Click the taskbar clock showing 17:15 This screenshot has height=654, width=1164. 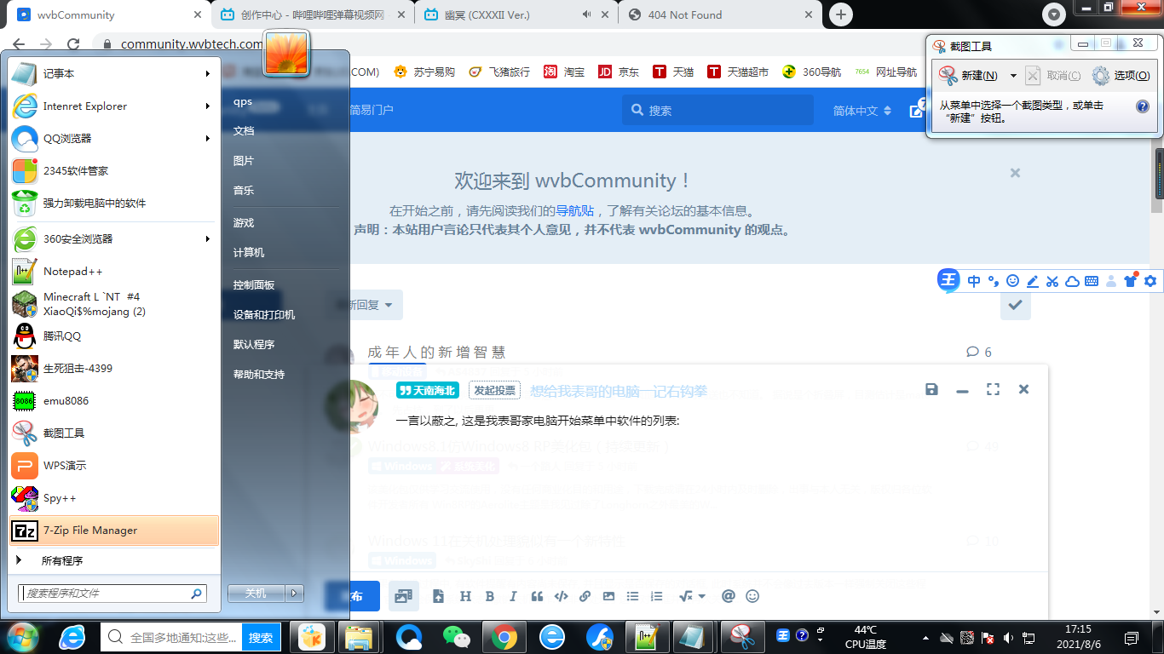(x=1077, y=637)
